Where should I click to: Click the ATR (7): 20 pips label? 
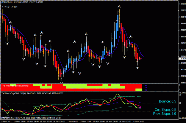[10, 7]
